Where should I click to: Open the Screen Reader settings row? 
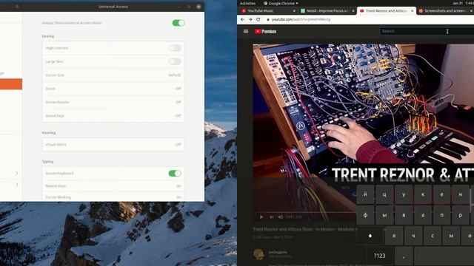pos(113,102)
